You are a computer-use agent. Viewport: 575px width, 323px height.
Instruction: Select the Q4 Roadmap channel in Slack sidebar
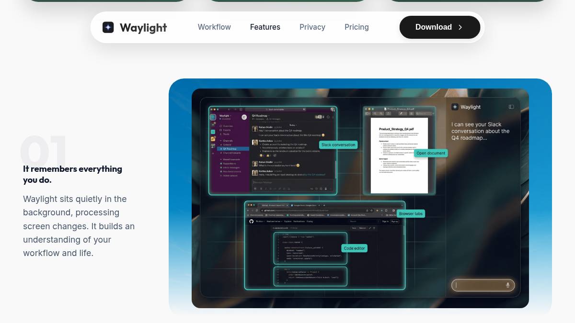tap(230, 149)
